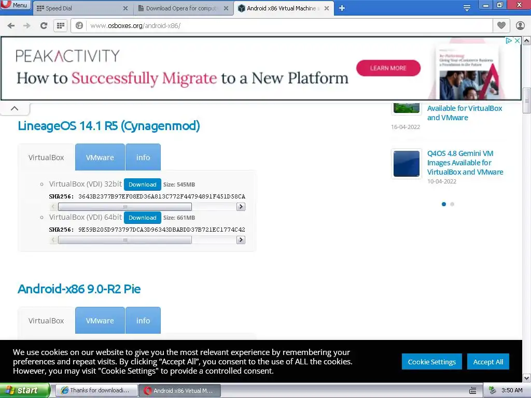This screenshot has height=398, width=531.
Task: Click the network tray icon
Action: point(492,391)
